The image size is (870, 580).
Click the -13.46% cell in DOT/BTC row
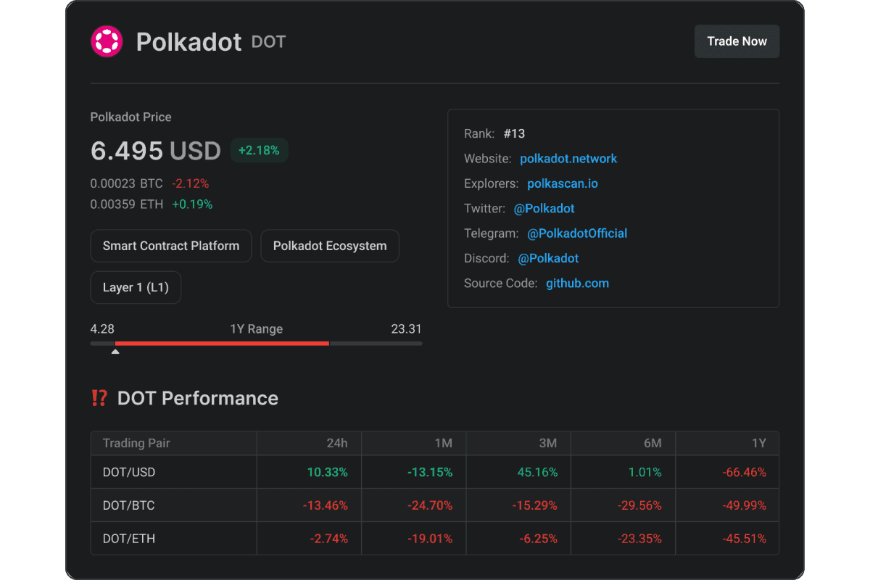click(x=325, y=505)
